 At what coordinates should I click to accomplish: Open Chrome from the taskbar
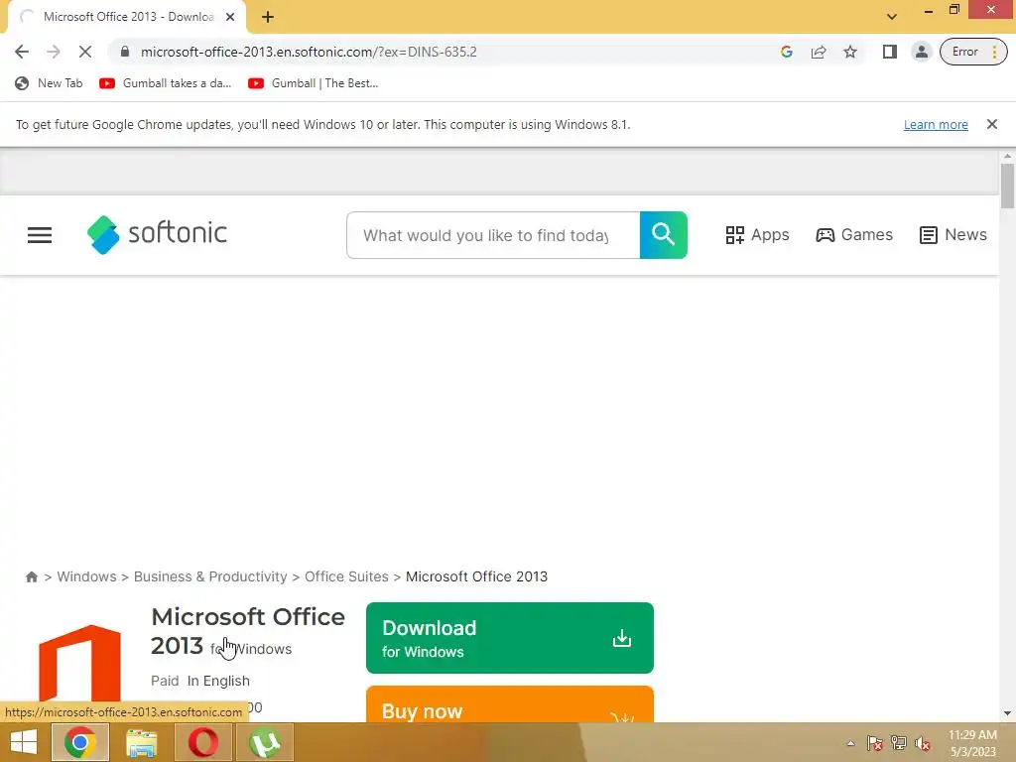pyautogui.click(x=79, y=742)
